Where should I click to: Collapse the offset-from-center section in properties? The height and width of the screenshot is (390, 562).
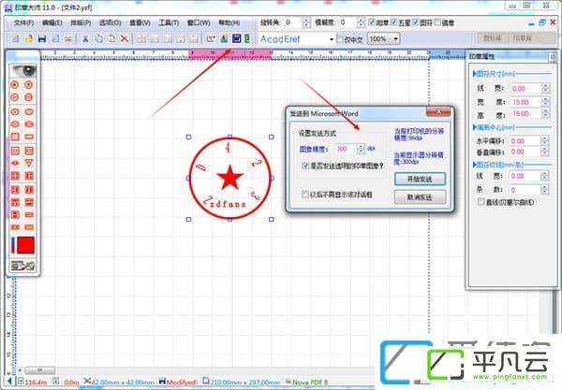coord(475,127)
